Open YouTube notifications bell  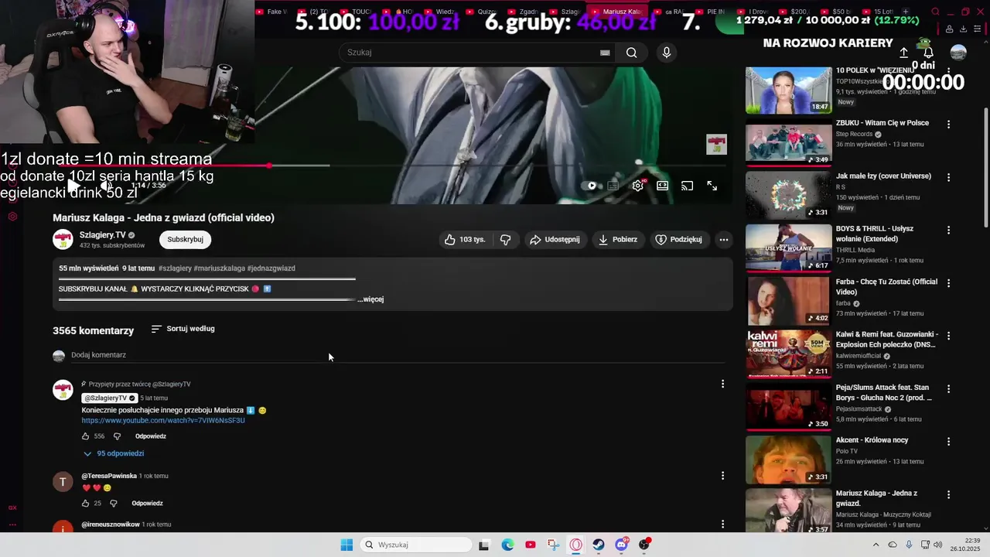(x=929, y=53)
